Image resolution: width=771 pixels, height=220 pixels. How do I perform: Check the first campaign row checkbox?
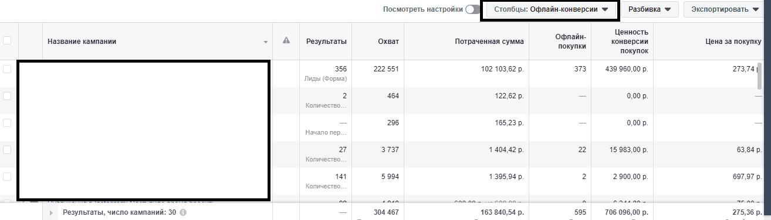click(7, 69)
